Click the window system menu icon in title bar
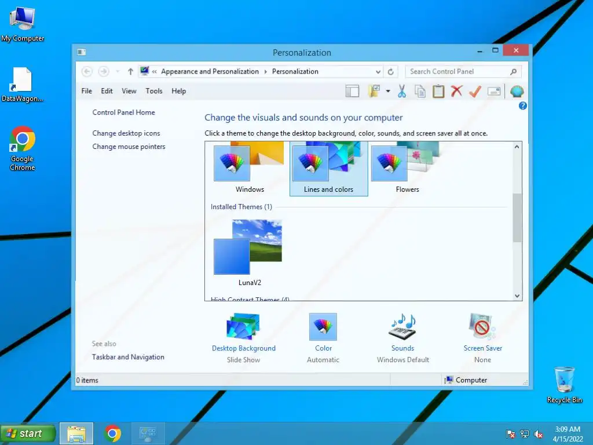Screen dimensions: 593x445 [x=81, y=52]
